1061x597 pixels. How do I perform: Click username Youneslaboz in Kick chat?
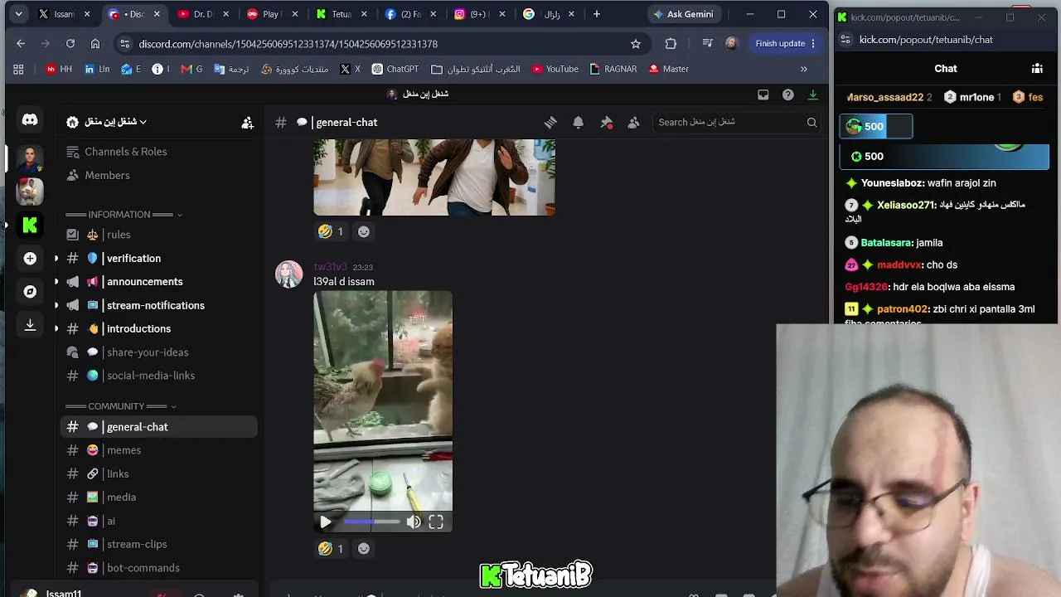(892, 183)
